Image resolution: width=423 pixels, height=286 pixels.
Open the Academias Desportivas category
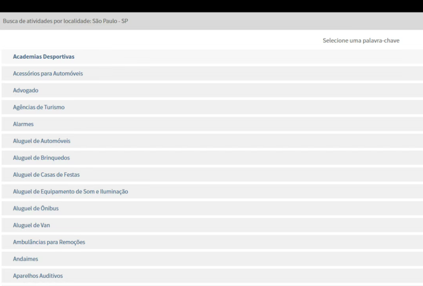pos(44,56)
